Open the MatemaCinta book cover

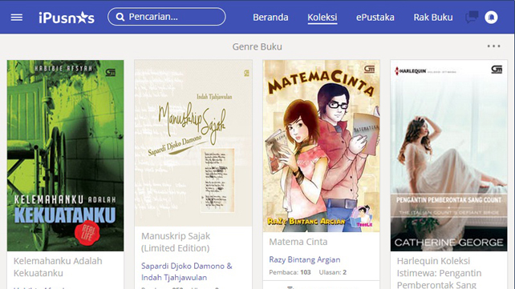pos(321,146)
